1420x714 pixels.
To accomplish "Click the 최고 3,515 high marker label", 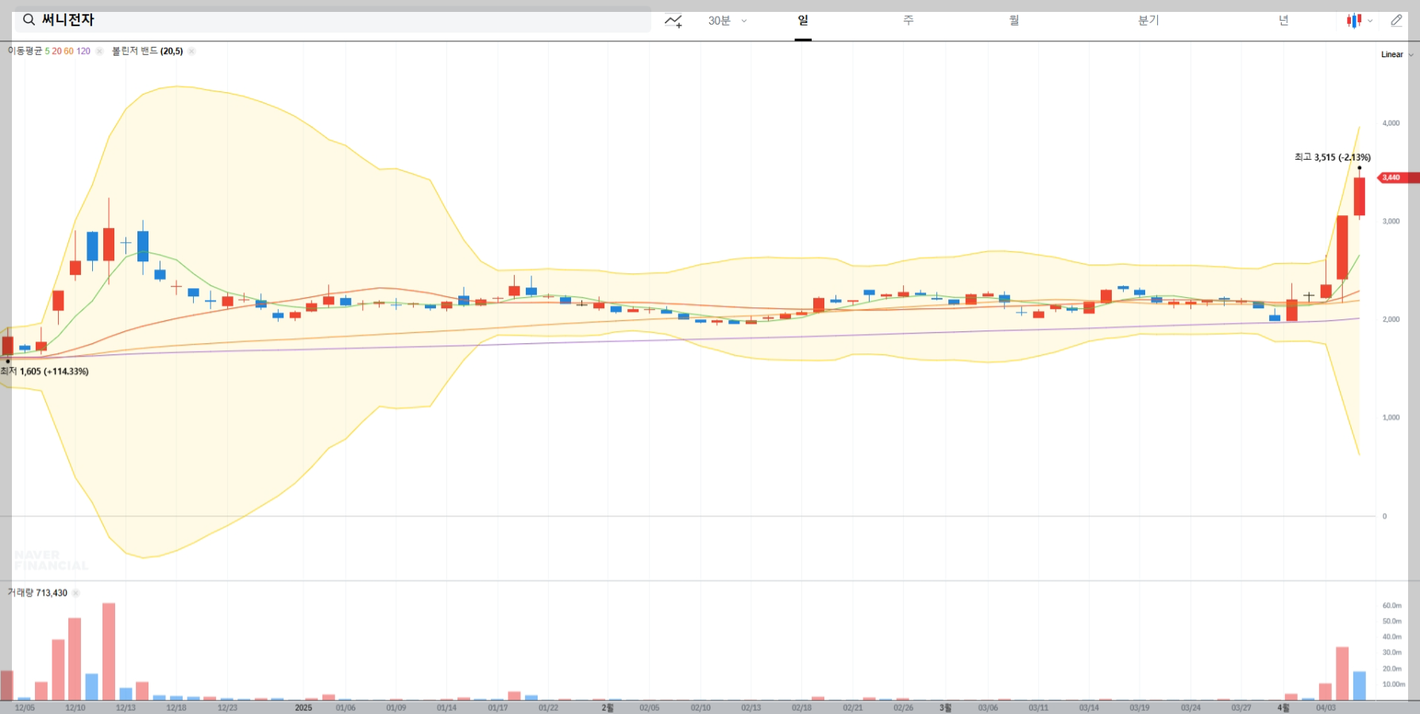I will point(1332,157).
